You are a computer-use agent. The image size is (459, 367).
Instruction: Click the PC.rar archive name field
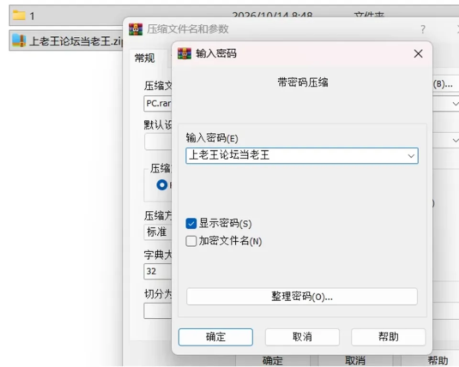[158, 103]
